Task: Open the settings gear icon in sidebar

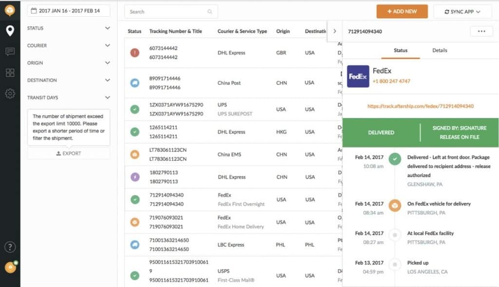Action: (x=10, y=94)
